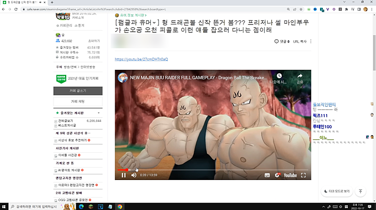The image size is (376, 210).
Task: Open YouTube player settings gear
Action: (x=277, y=175)
